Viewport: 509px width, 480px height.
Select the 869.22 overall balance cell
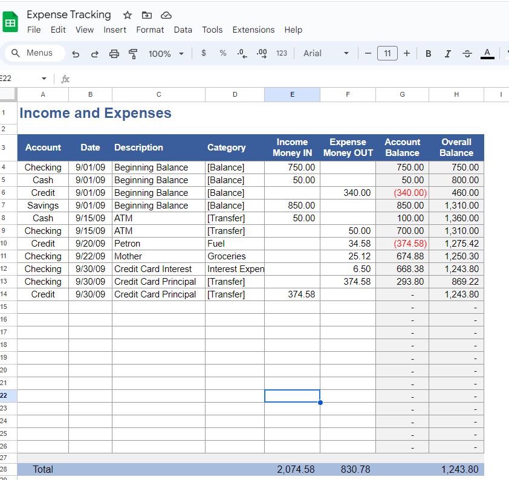pos(456,282)
